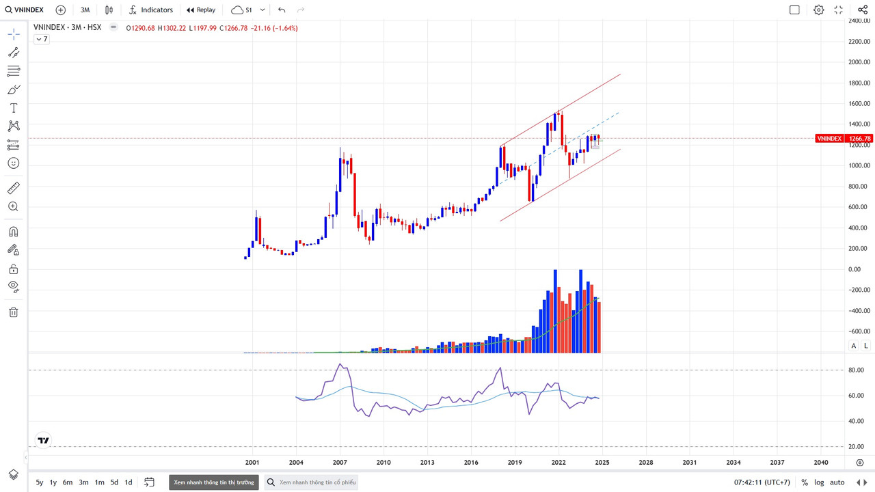The image size is (875, 492).
Task: Toggle the L log-scale button on the pane
Action: 865,346
